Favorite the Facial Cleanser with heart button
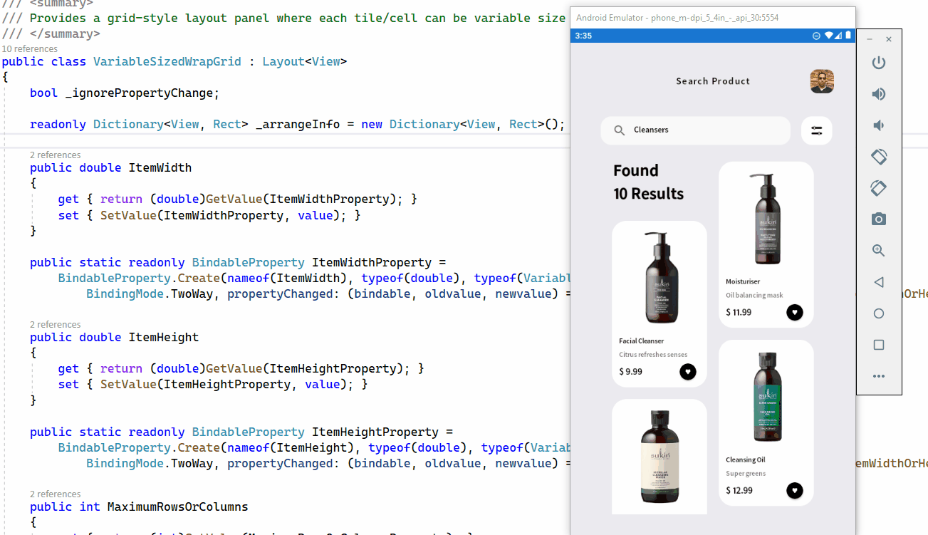Screen dimensions: 928x535 [687, 372]
